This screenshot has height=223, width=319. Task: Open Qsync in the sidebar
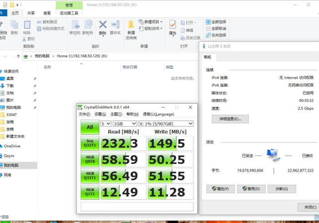tap(9, 156)
